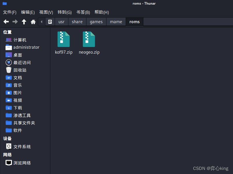Navigate to usr in the path bar
Screen dimensions: 233x174
click(61, 22)
